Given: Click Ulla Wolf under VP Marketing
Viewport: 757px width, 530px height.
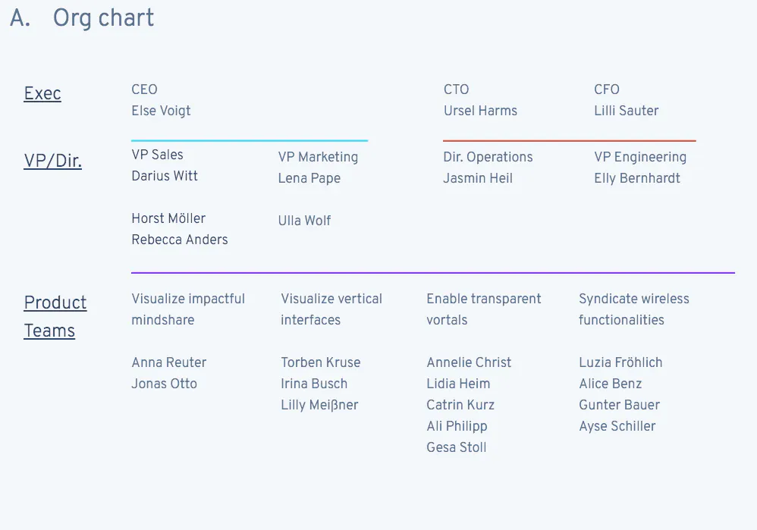Looking at the screenshot, I should [304, 221].
